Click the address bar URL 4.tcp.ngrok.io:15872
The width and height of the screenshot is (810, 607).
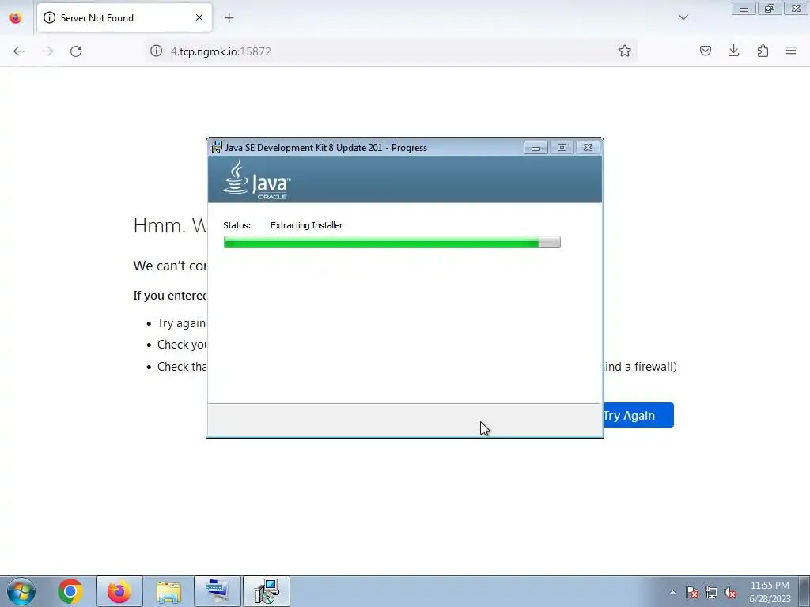click(221, 51)
